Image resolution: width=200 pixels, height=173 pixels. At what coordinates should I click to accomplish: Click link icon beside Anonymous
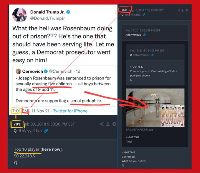click(144, 35)
